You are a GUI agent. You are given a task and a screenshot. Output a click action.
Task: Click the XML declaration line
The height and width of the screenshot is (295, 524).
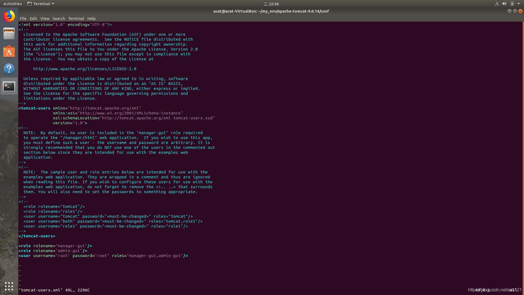click(65, 25)
